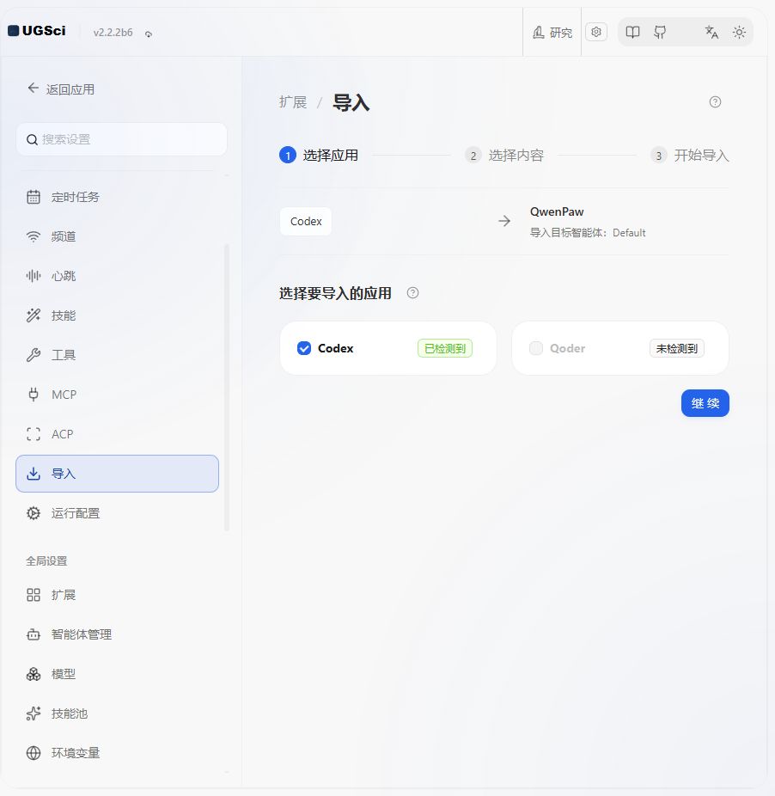The height and width of the screenshot is (796, 775).
Task: Select step 2 选择内容
Action: (x=504, y=156)
